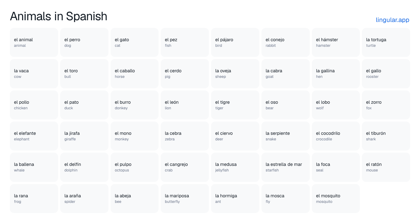Click the 'la estrella de mar' card

286,167
